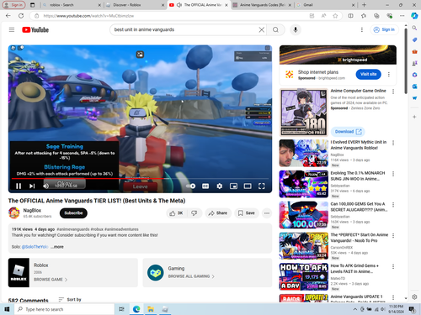
Task: Open browser profile Sign in button
Action: (13, 5)
